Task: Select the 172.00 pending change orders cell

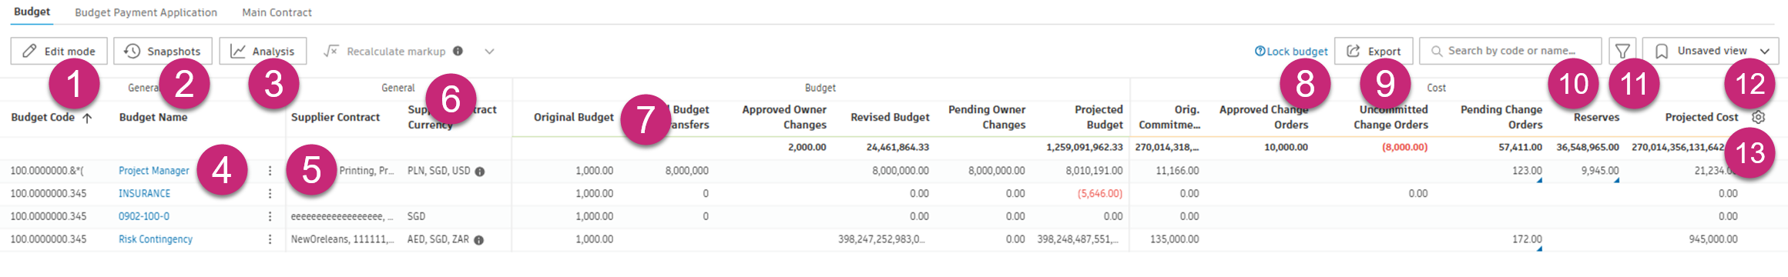Action: [x=1527, y=240]
